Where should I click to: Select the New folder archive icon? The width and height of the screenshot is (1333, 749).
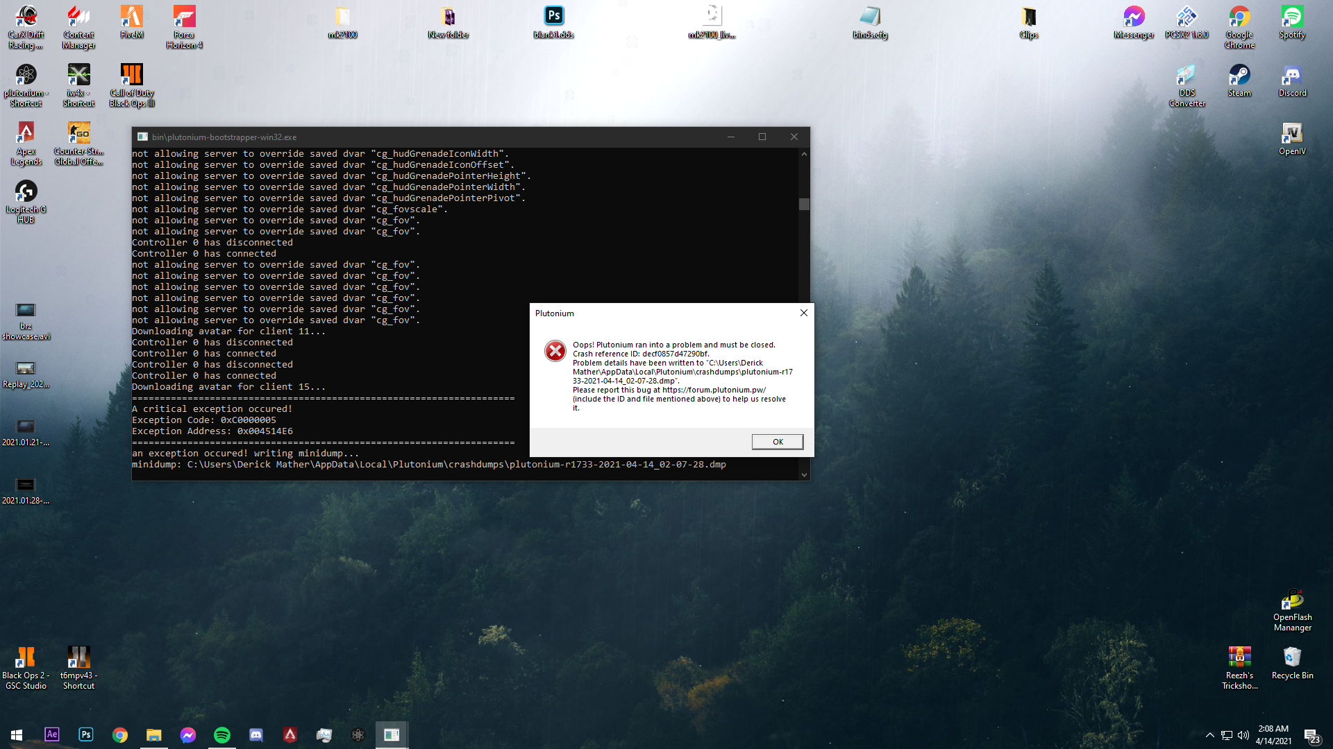click(448, 23)
